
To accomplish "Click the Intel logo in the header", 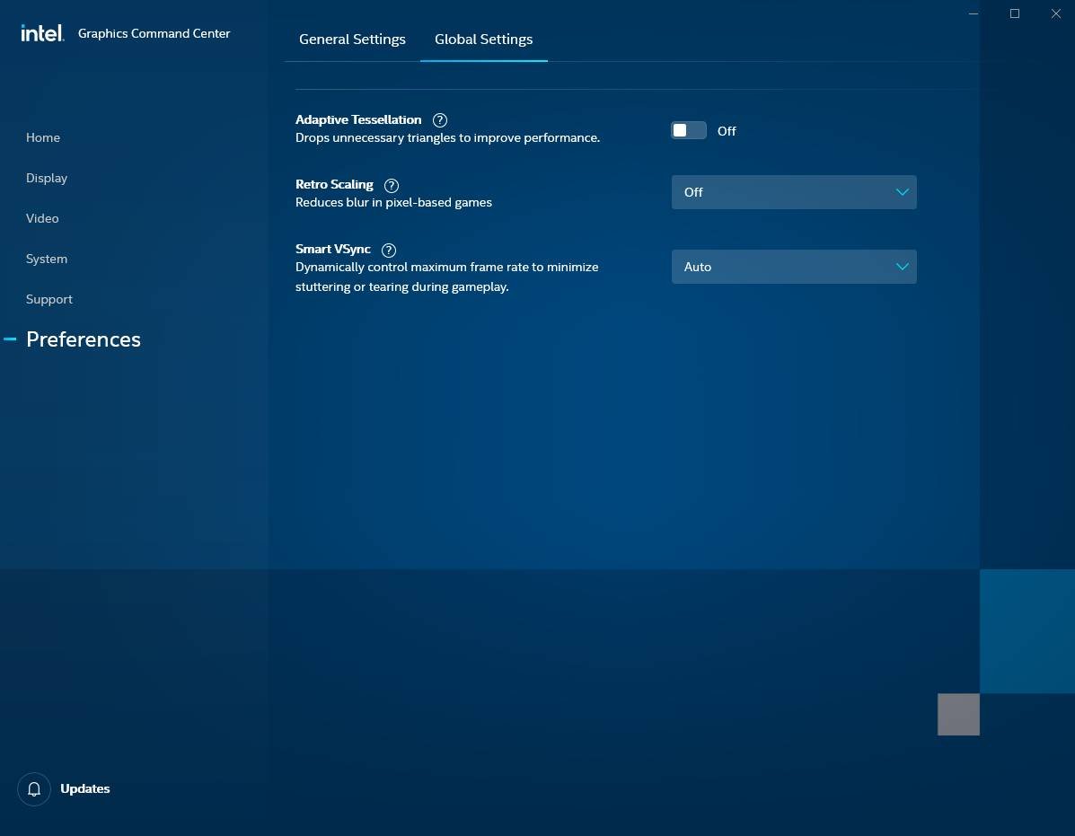I will (x=42, y=33).
